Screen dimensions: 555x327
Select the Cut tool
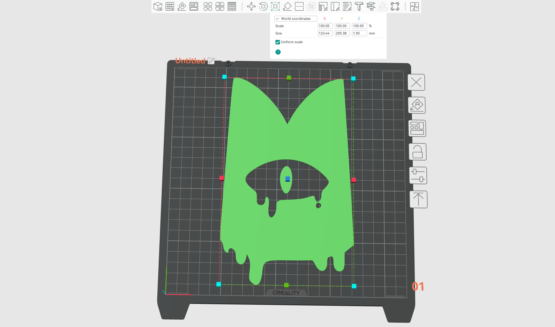click(299, 7)
